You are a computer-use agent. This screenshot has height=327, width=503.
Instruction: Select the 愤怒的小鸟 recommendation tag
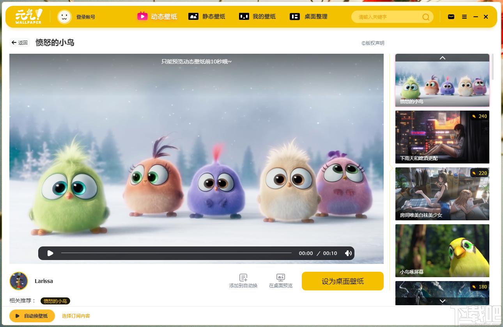(55, 301)
